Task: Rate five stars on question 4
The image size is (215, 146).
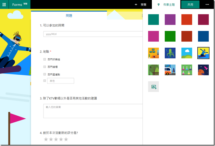Action: click(x=66, y=139)
